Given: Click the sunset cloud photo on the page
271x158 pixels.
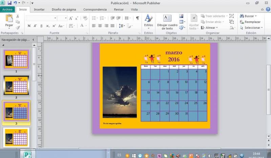Looking at the screenshot, I should pyautogui.click(x=120, y=92).
